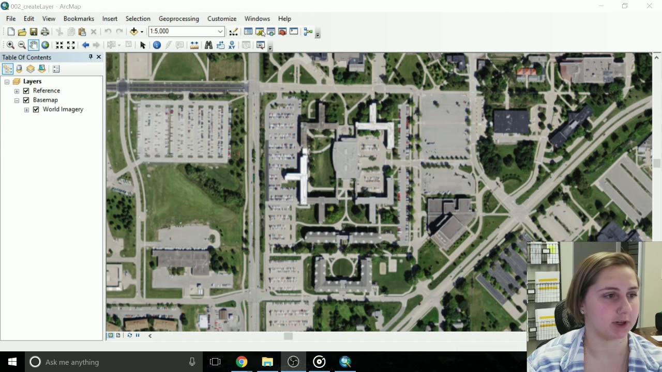Viewport: 662px width, 372px height.
Task: Open Tools toolbar options arrow
Action: coord(269,47)
